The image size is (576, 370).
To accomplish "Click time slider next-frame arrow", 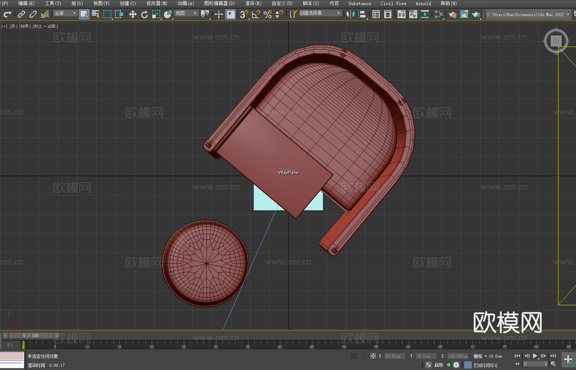I will 56,335.
